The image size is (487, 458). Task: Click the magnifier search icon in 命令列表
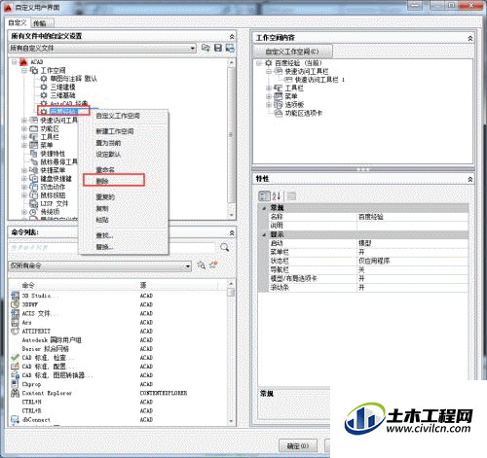click(x=224, y=247)
